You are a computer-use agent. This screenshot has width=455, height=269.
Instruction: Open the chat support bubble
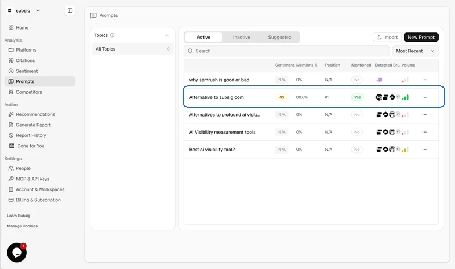17,253
